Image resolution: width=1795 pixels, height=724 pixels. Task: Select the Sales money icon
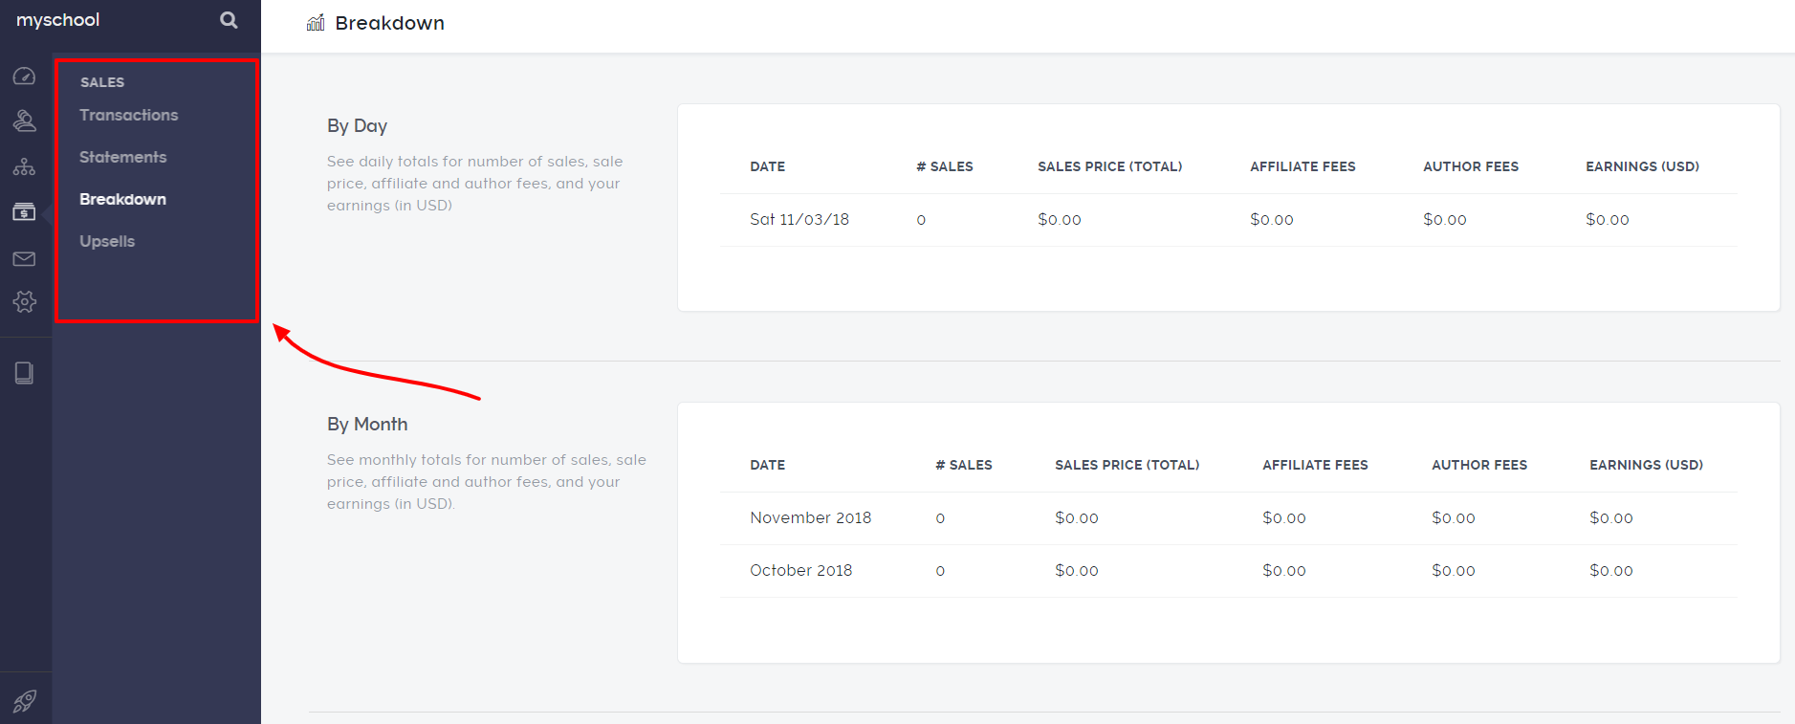(x=25, y=212)
